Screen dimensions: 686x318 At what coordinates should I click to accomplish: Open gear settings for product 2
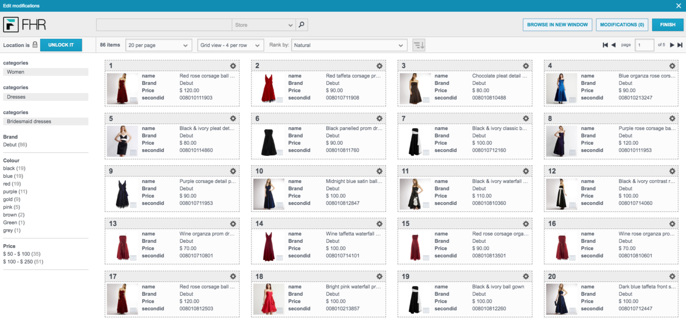379,66
